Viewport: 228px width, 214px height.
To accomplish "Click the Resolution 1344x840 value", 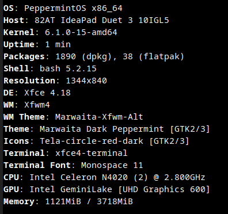I will [x=86, y=81].
